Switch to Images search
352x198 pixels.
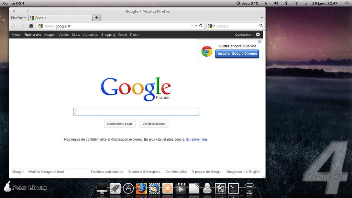[49, 35]
